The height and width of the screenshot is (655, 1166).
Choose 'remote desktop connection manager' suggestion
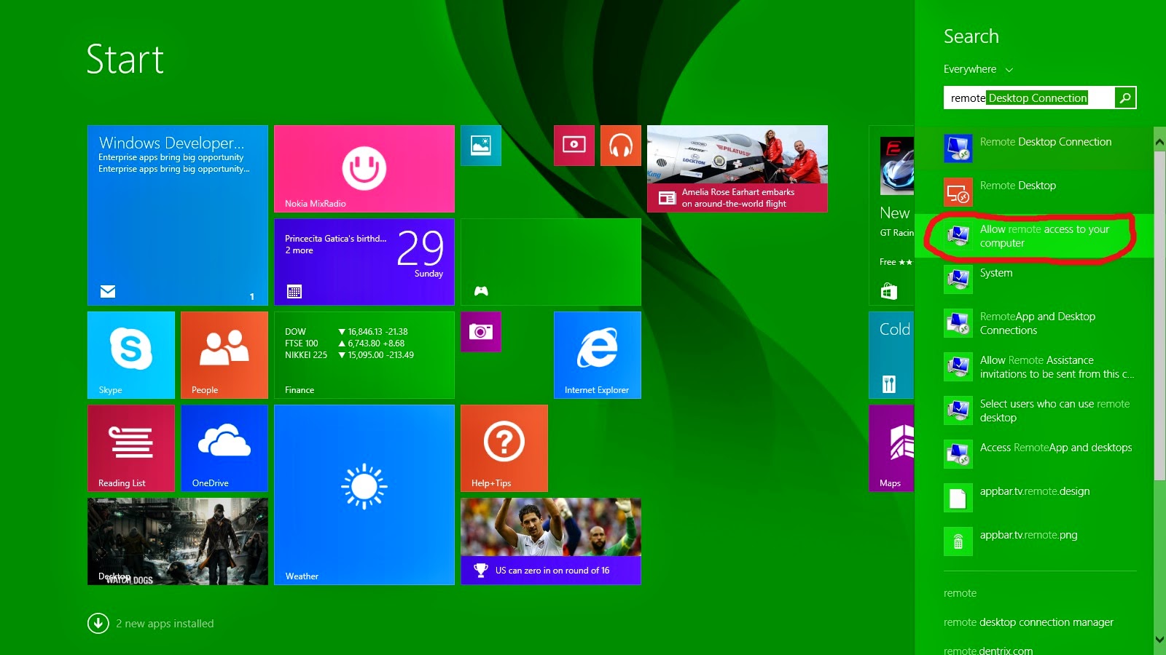tap(1028, 622)
